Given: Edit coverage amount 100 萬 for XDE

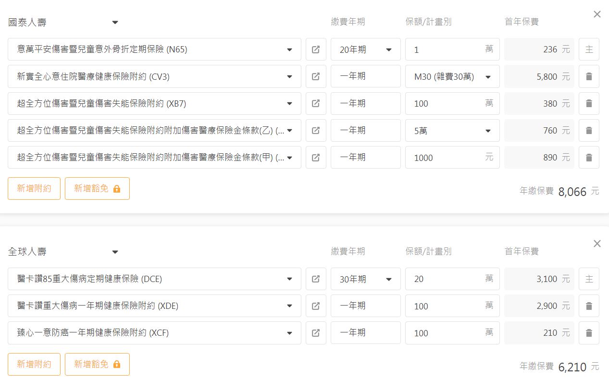Looking at the screenshot, I should pos(452,306).
